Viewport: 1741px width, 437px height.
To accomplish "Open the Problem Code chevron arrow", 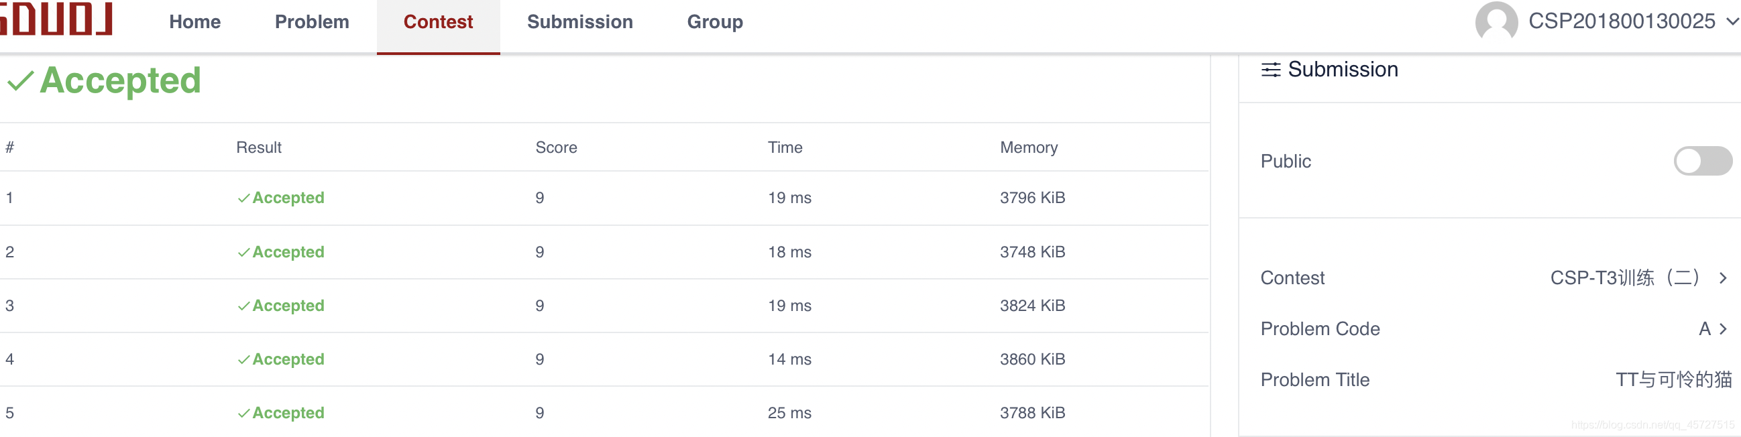I will (x=1723, y=329).
